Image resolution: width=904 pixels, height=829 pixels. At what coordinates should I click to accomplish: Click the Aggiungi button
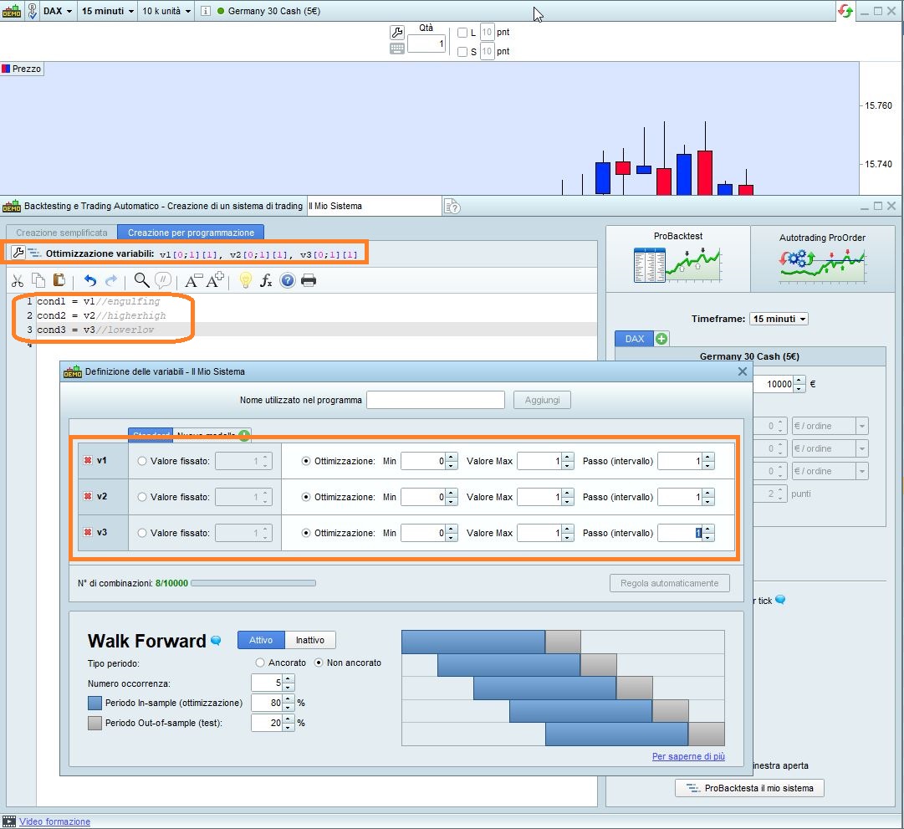coord(542,400)
